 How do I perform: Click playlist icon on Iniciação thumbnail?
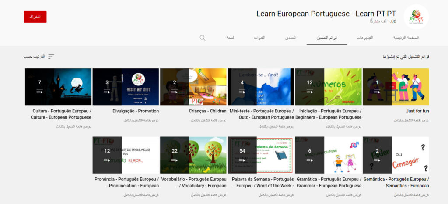310,92
